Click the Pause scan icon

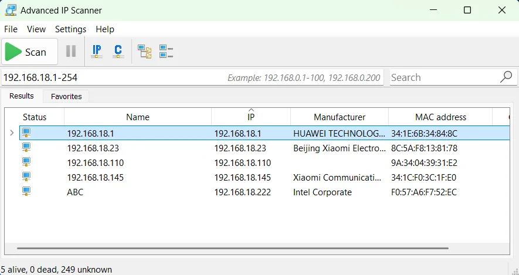[x=71, y=51]
